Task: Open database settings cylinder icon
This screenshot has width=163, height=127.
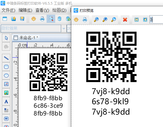Action: coord(60,19)
